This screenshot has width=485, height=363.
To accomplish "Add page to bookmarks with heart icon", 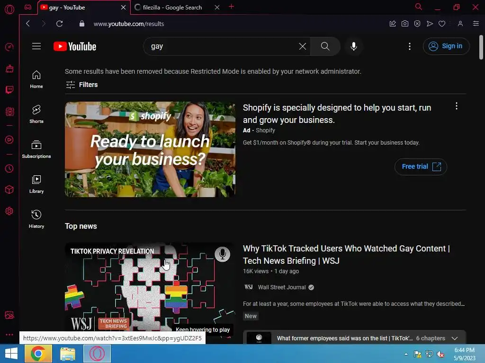I will (442, 24).
